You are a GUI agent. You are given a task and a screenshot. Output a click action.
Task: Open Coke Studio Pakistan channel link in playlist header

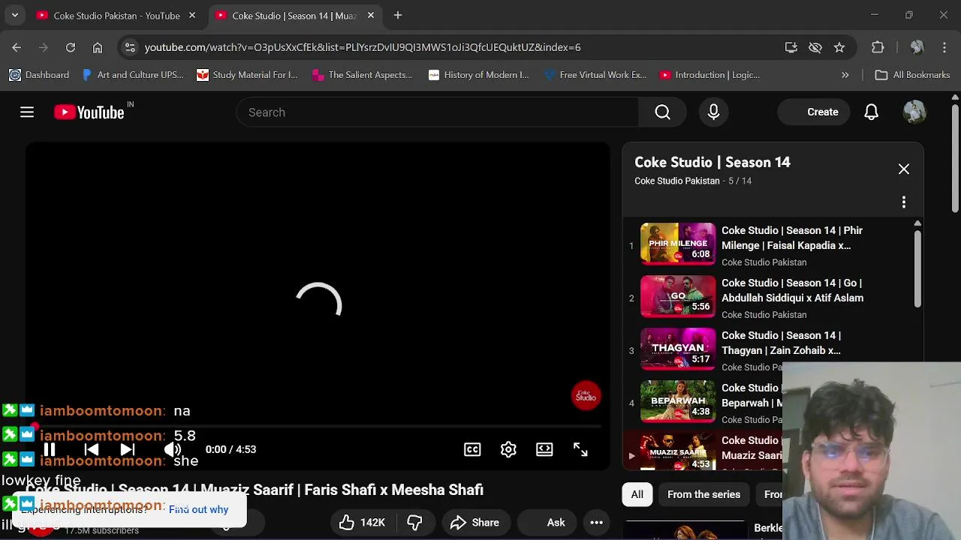676,181
